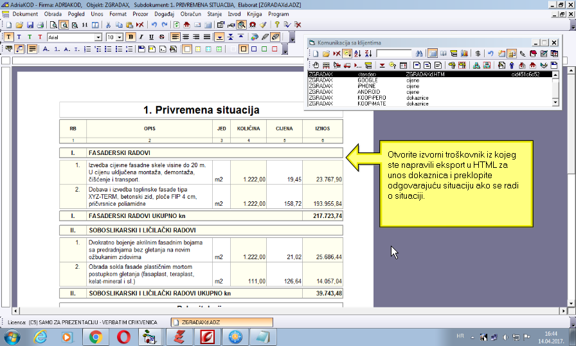Click the down arrow of document vertical scrollbar
This screenshot has height=346, width=576.
tap(571, 304)
